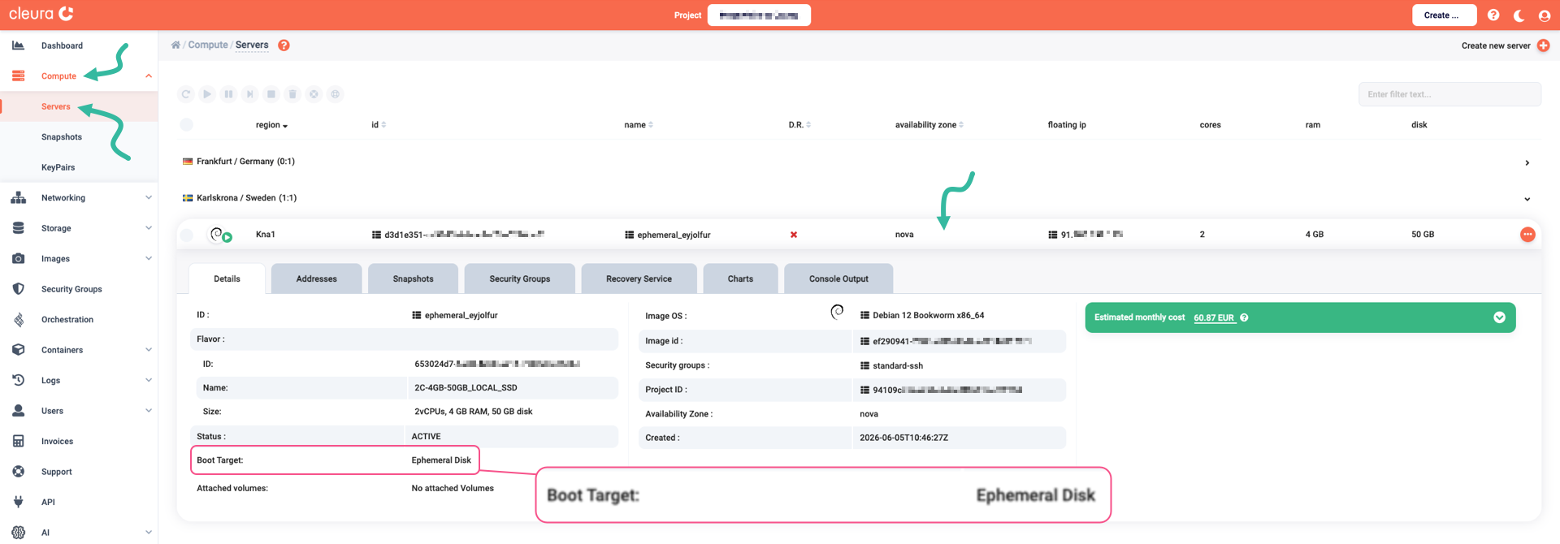This screenshot has height=544, width=1560.
Task: Click the reboot server toolbar icon
Action: (186, 94)
